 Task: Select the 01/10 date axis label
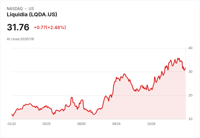12,124
